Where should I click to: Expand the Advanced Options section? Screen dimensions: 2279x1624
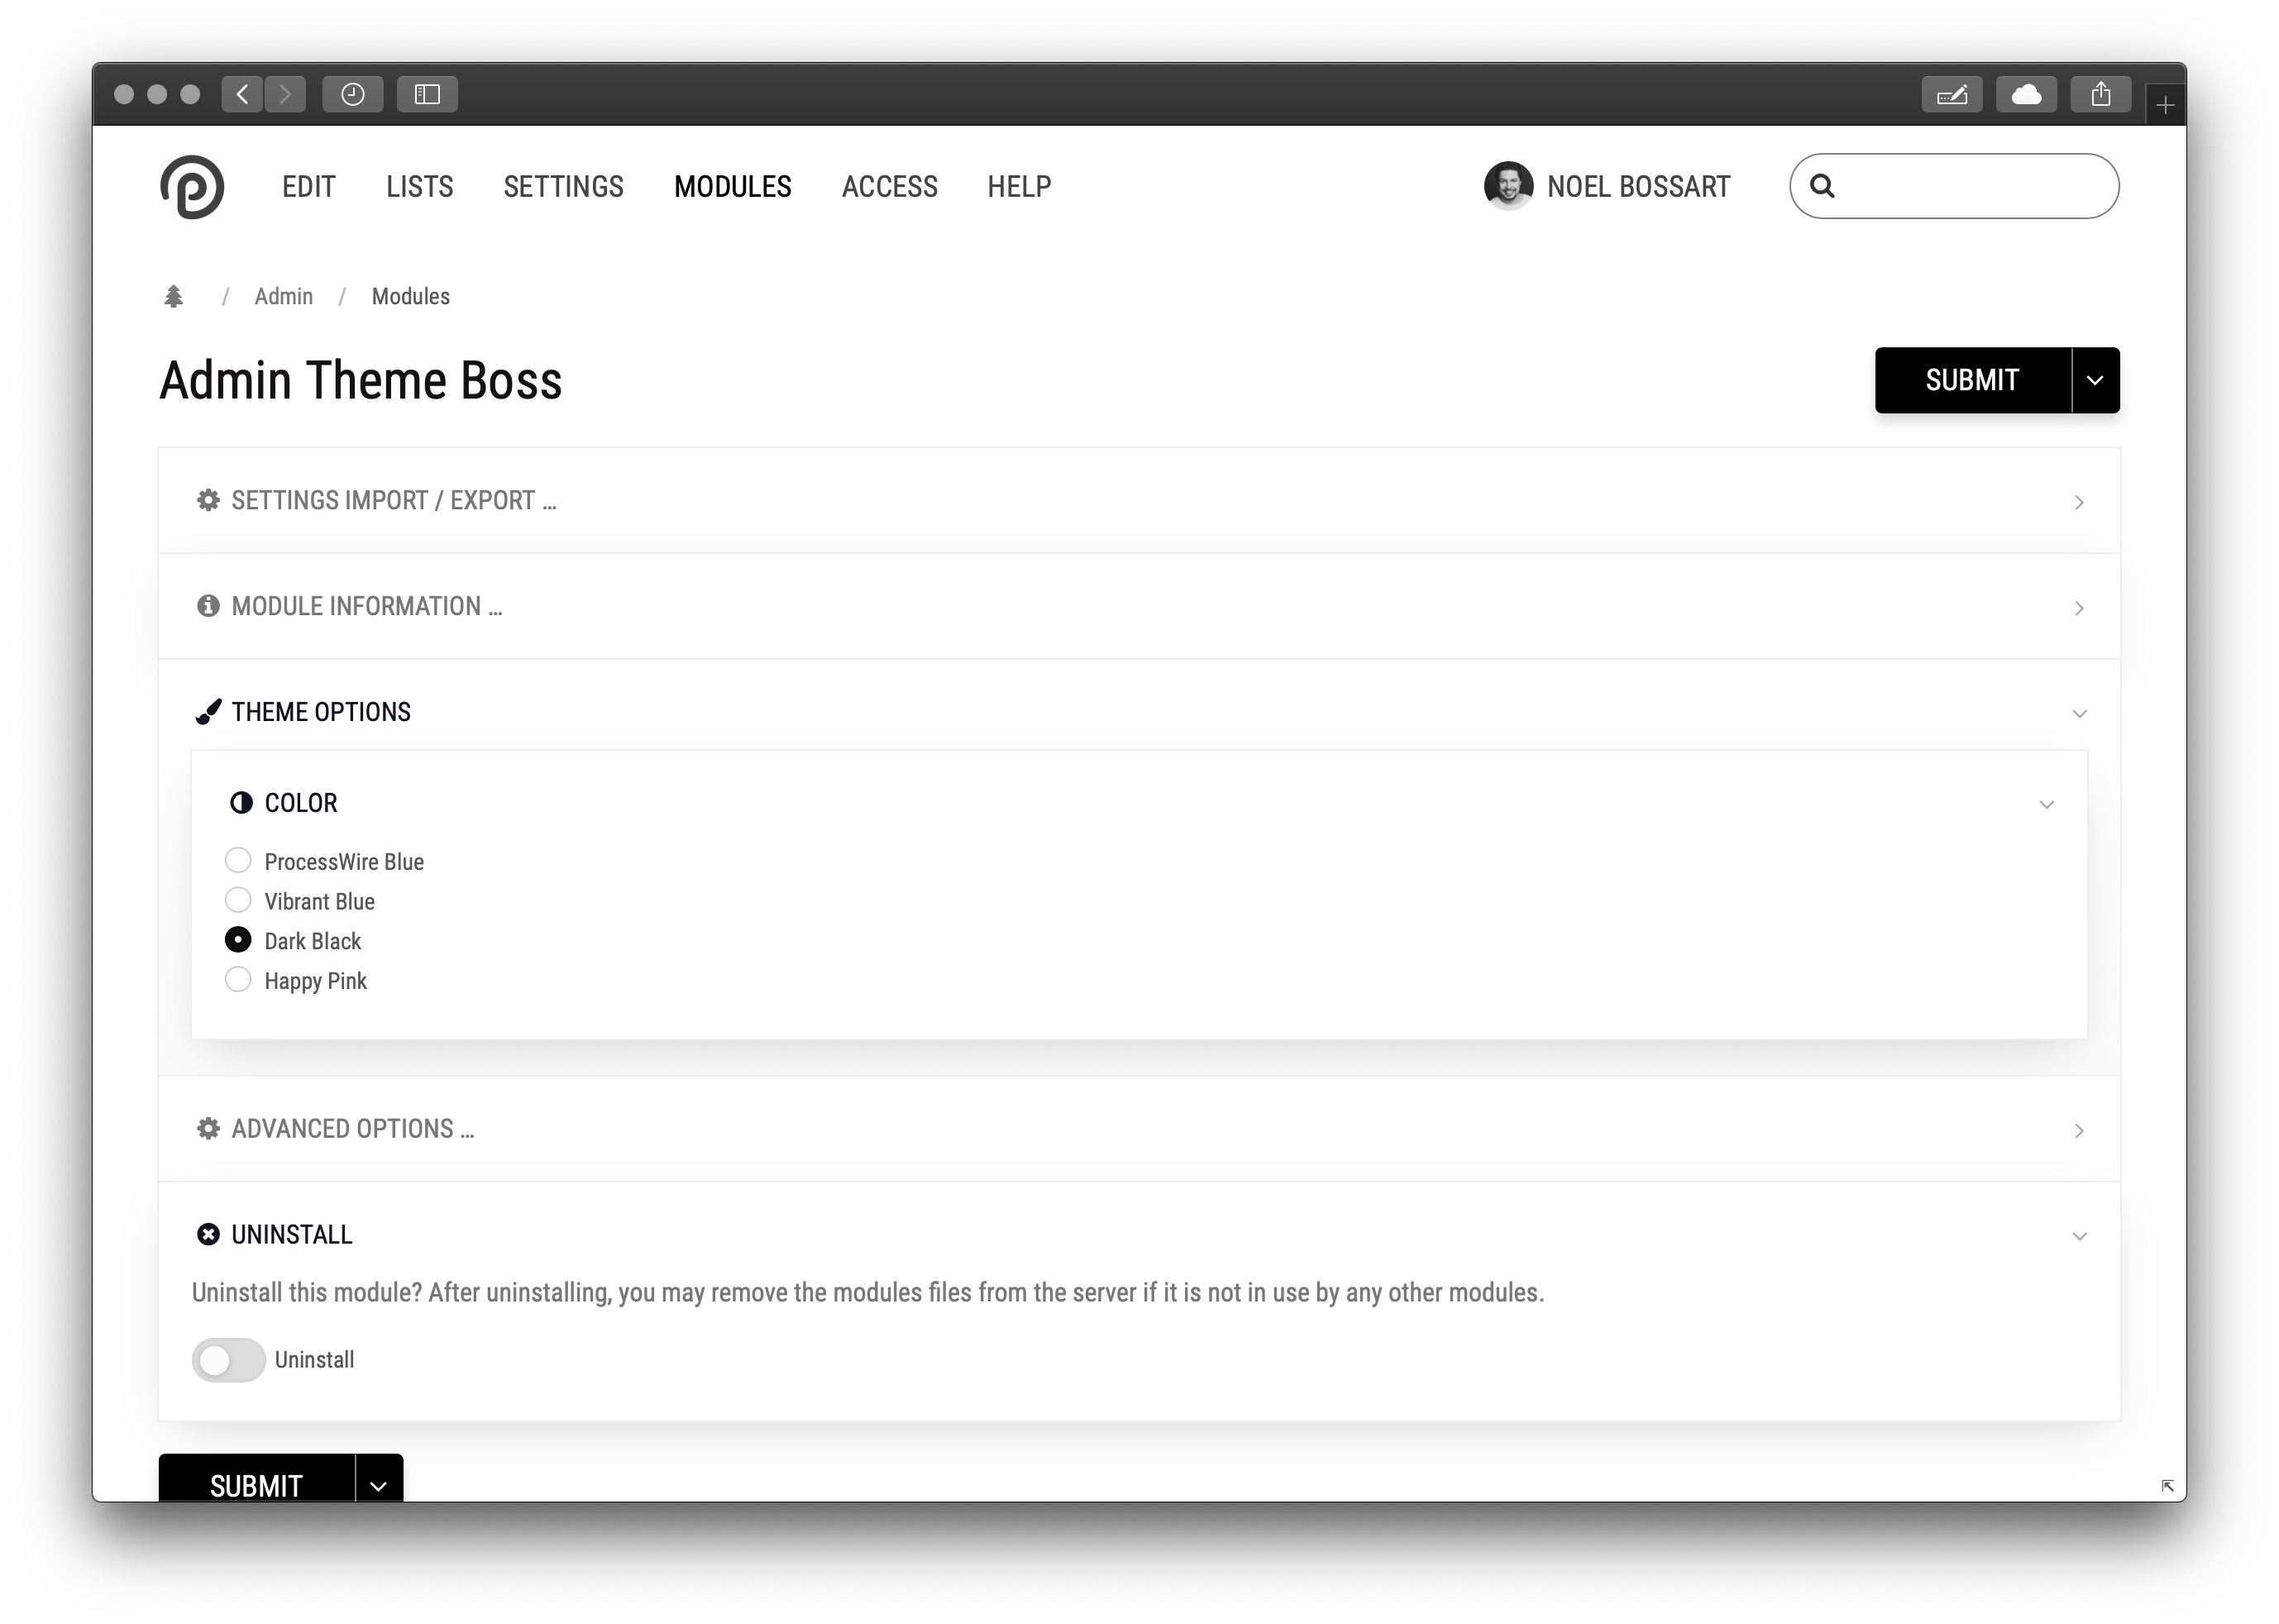352,1129
